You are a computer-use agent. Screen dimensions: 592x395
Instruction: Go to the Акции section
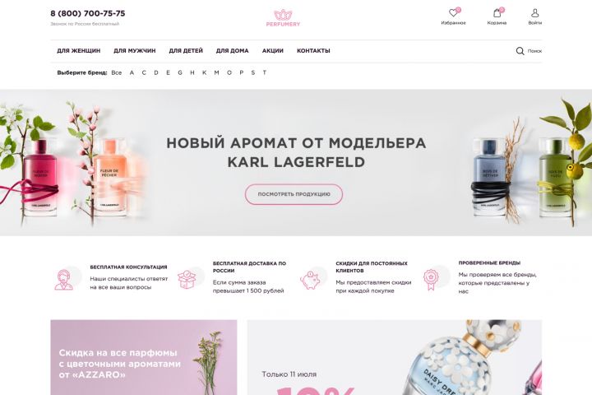click(273, 51)
